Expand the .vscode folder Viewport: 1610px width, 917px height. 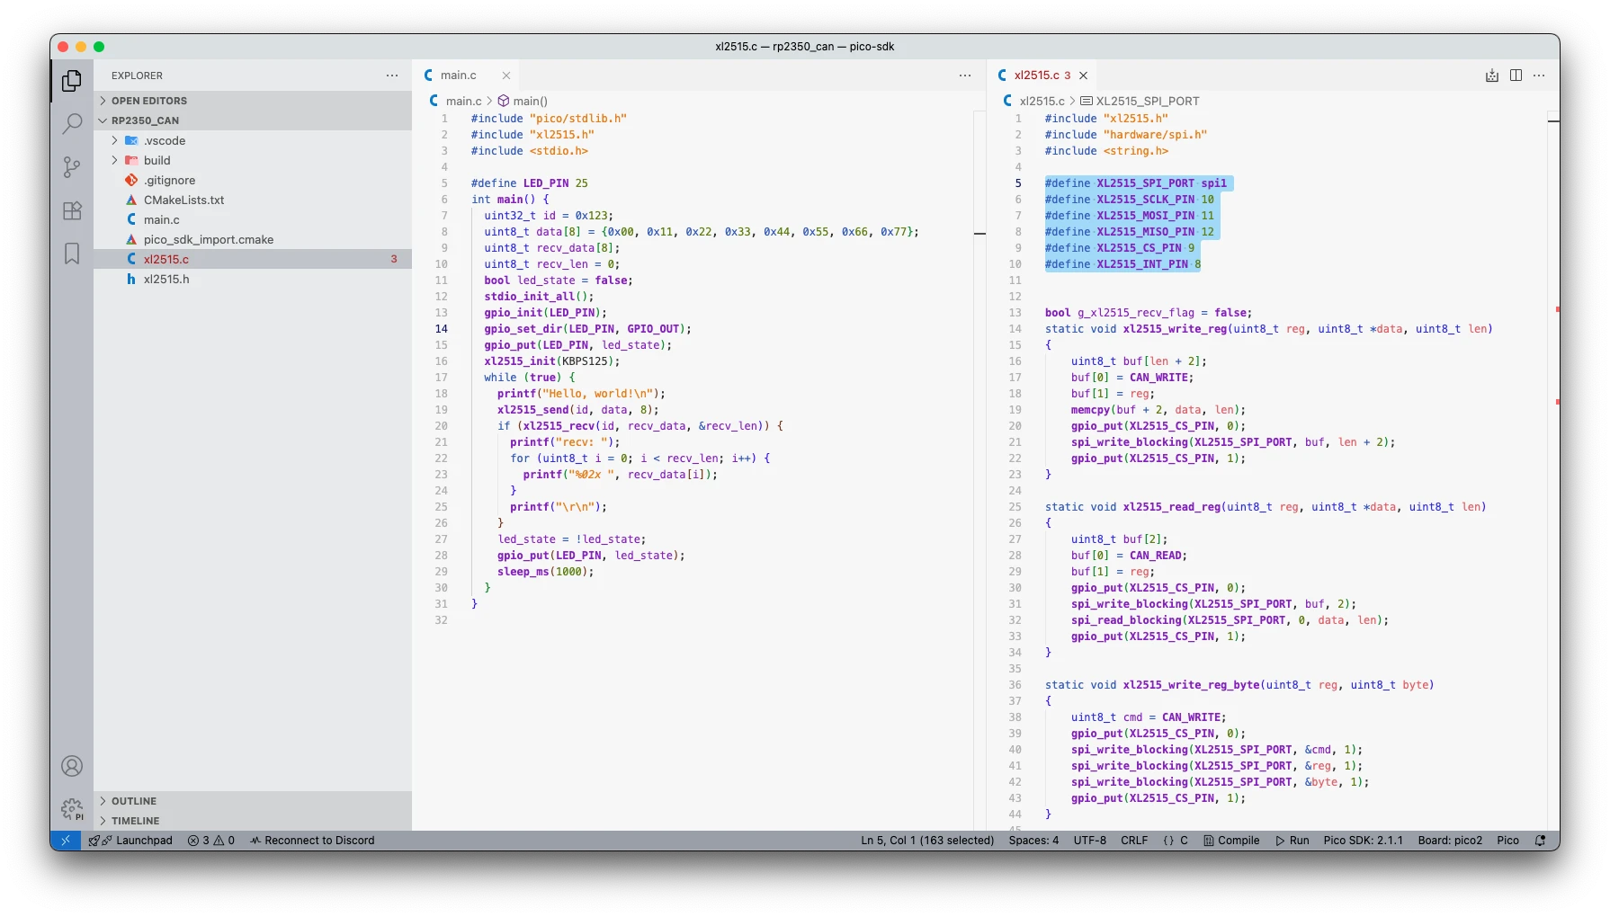165,141
